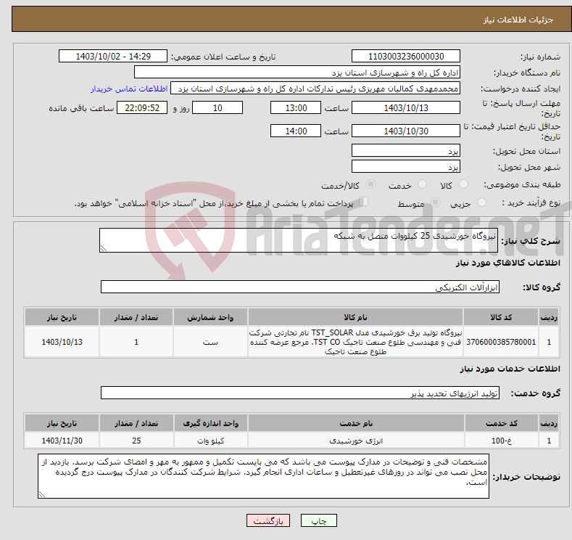This screenshot has width=572, height=540.
Task: Click the price validity date 1403/10/30 field
Action: tap(406, 131)
